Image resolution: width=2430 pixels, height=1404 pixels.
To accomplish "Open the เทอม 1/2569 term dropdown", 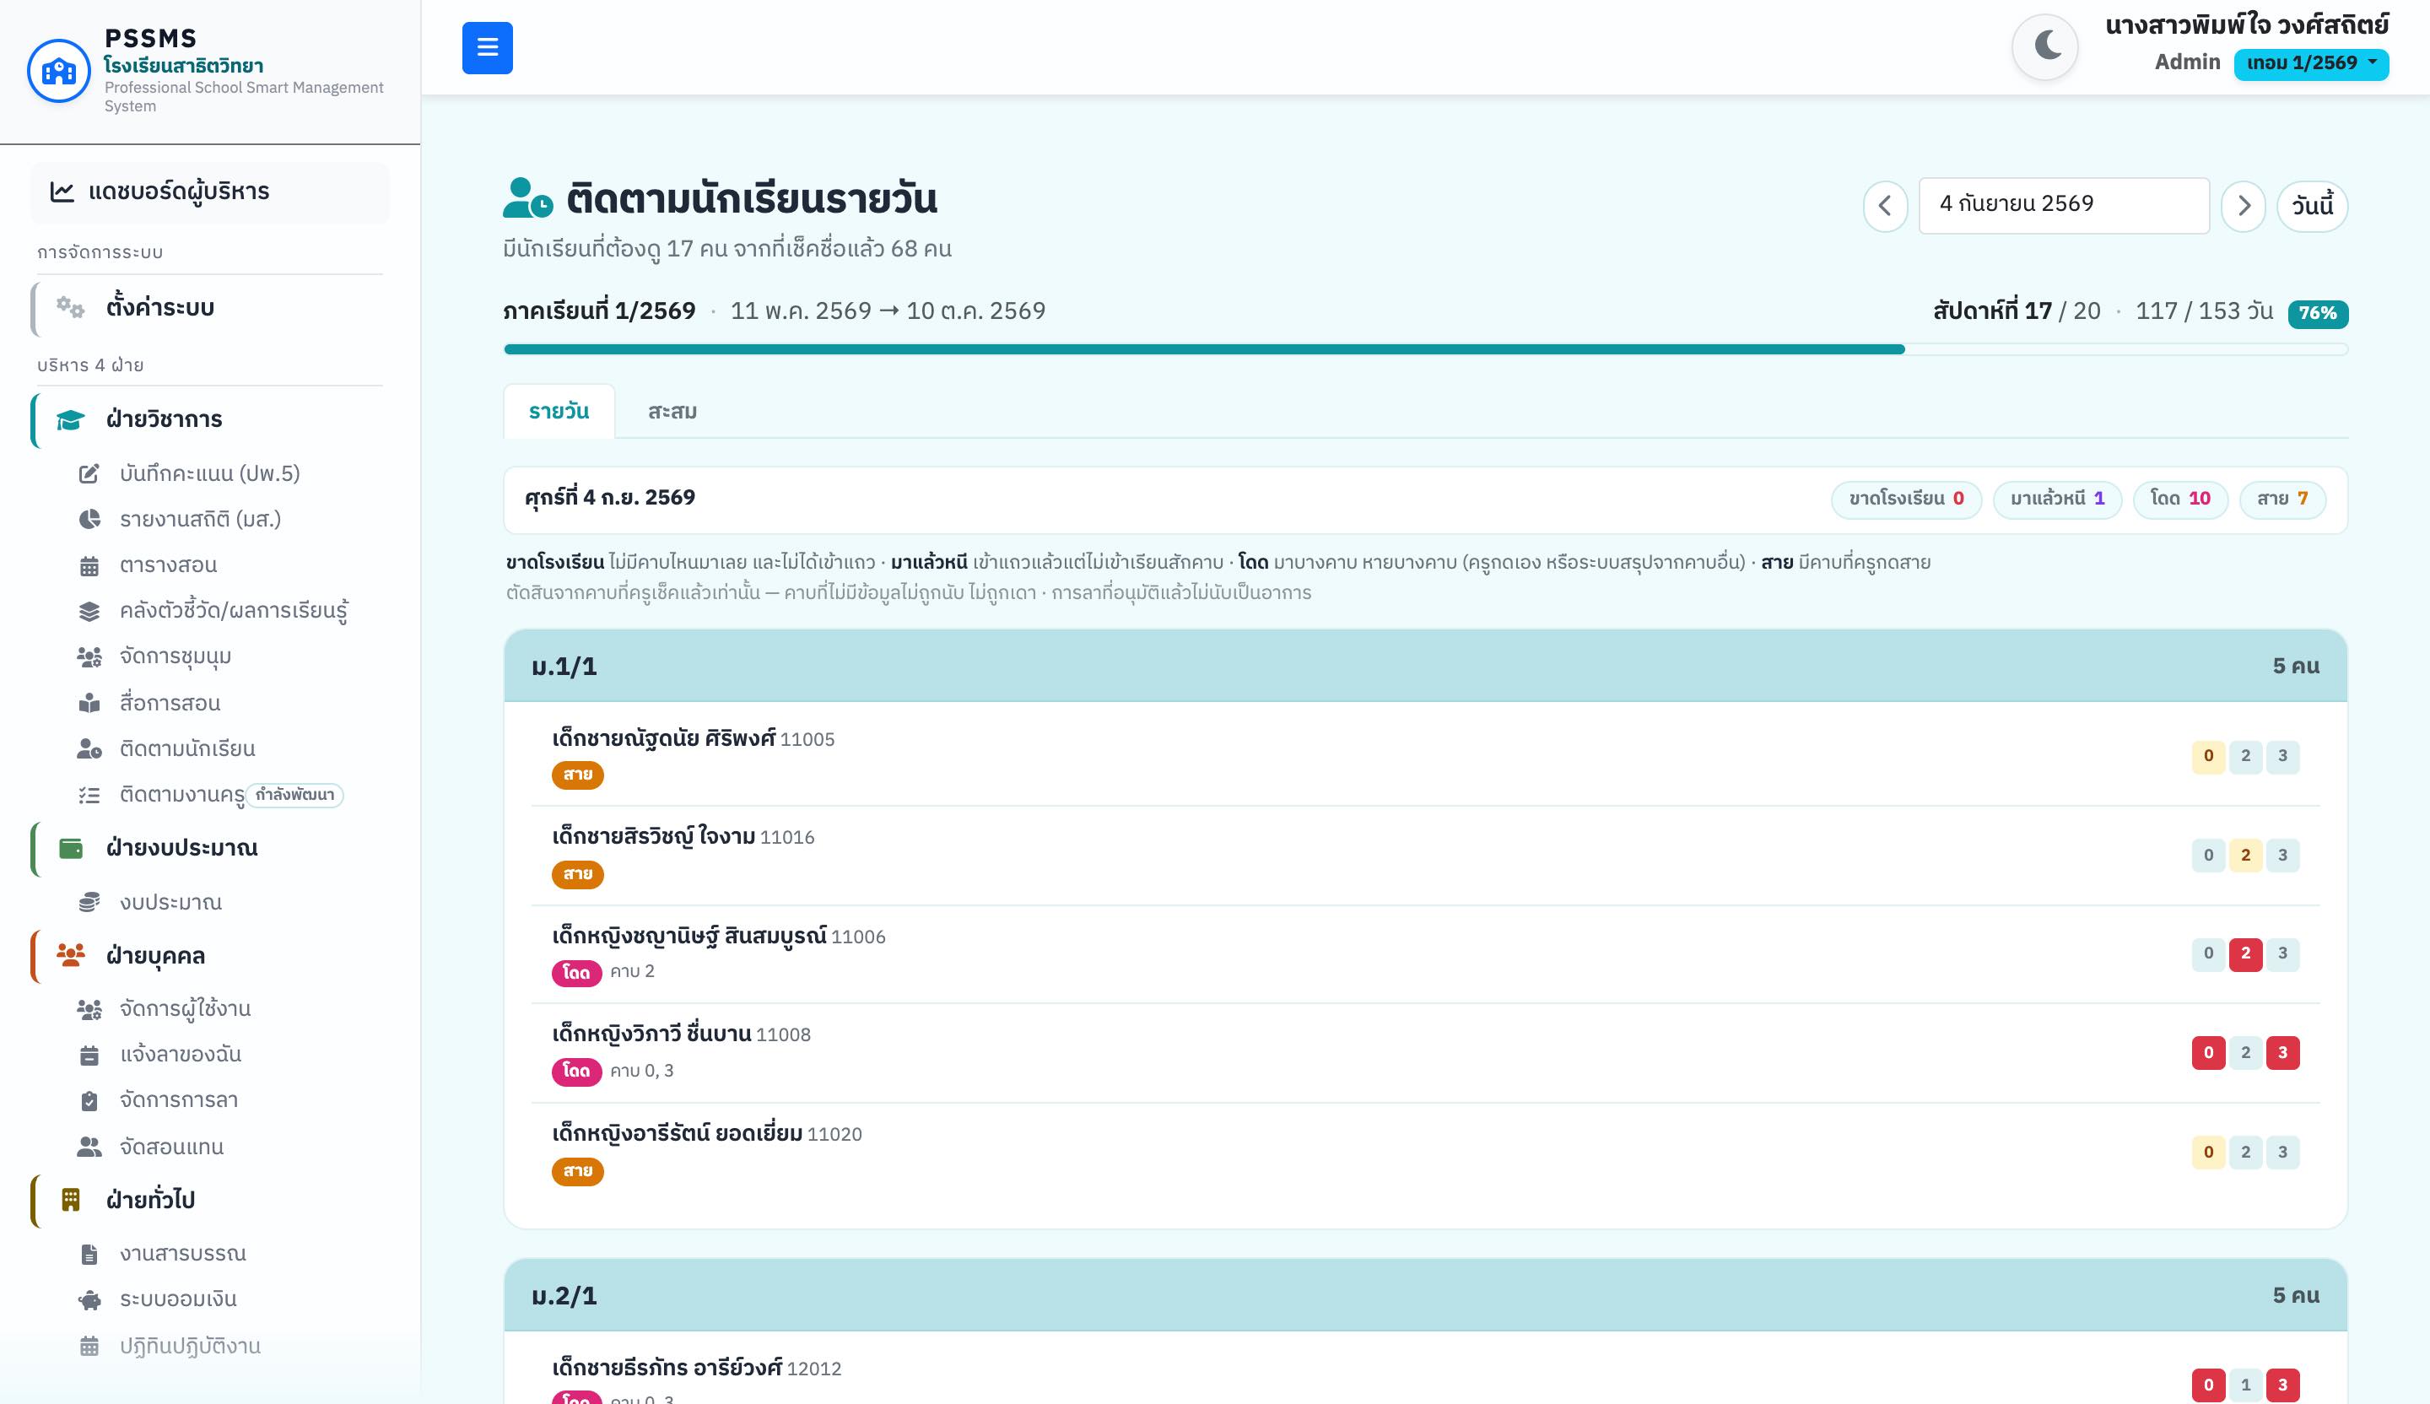I will point(2310,63).
